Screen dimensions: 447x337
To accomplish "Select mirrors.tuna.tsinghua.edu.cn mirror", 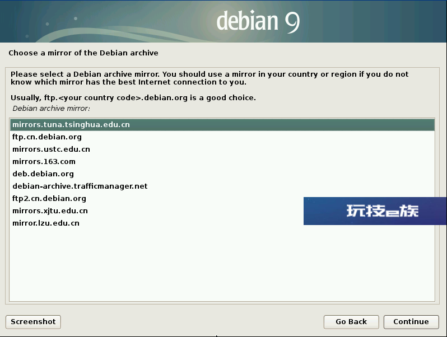I will (x=222, y=125).
